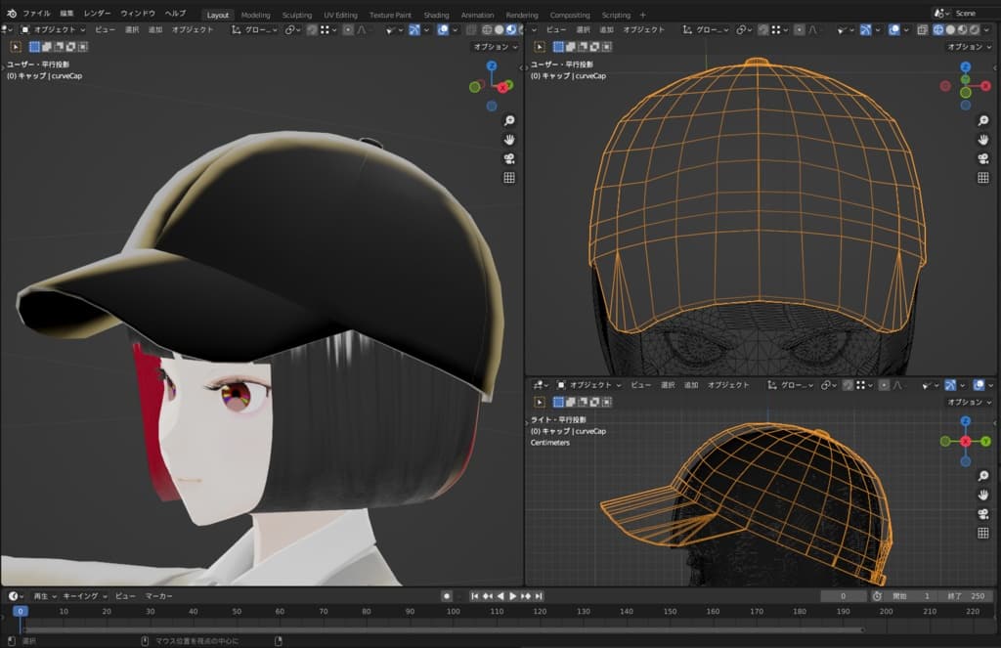The image size is (1001, 648).
Task: Click the add workspace plus icon
Action: (642, 15)
